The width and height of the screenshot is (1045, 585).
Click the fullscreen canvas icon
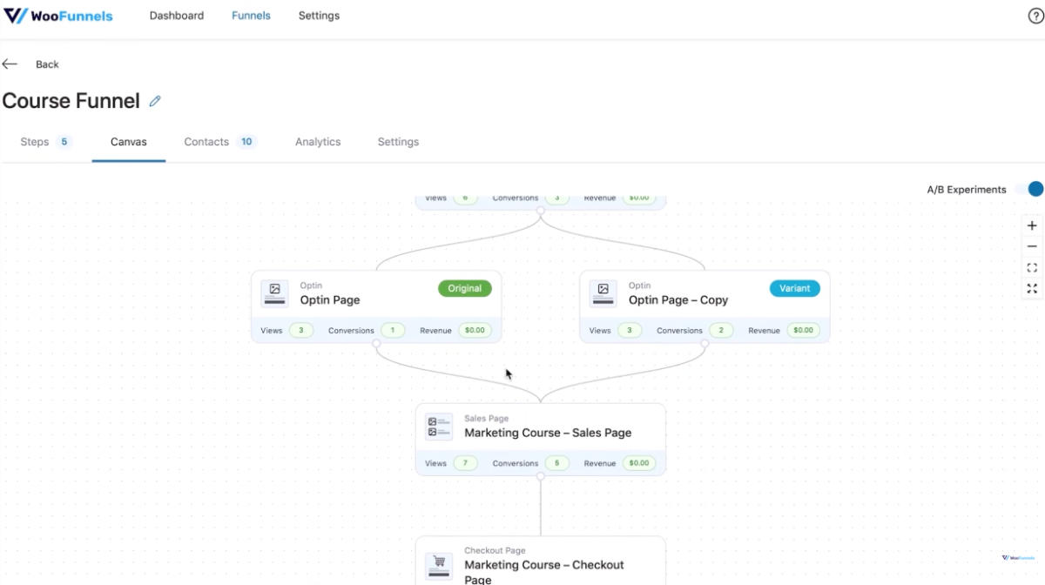tap(1032, 289)
